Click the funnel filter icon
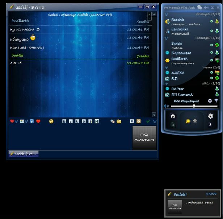The height and width of the screenshot is (219, 223). pos(216,100)
